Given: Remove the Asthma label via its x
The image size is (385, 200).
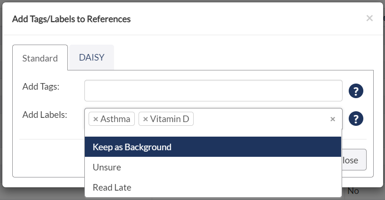Looking at the screenshot, I should click(x=96, y=119).
